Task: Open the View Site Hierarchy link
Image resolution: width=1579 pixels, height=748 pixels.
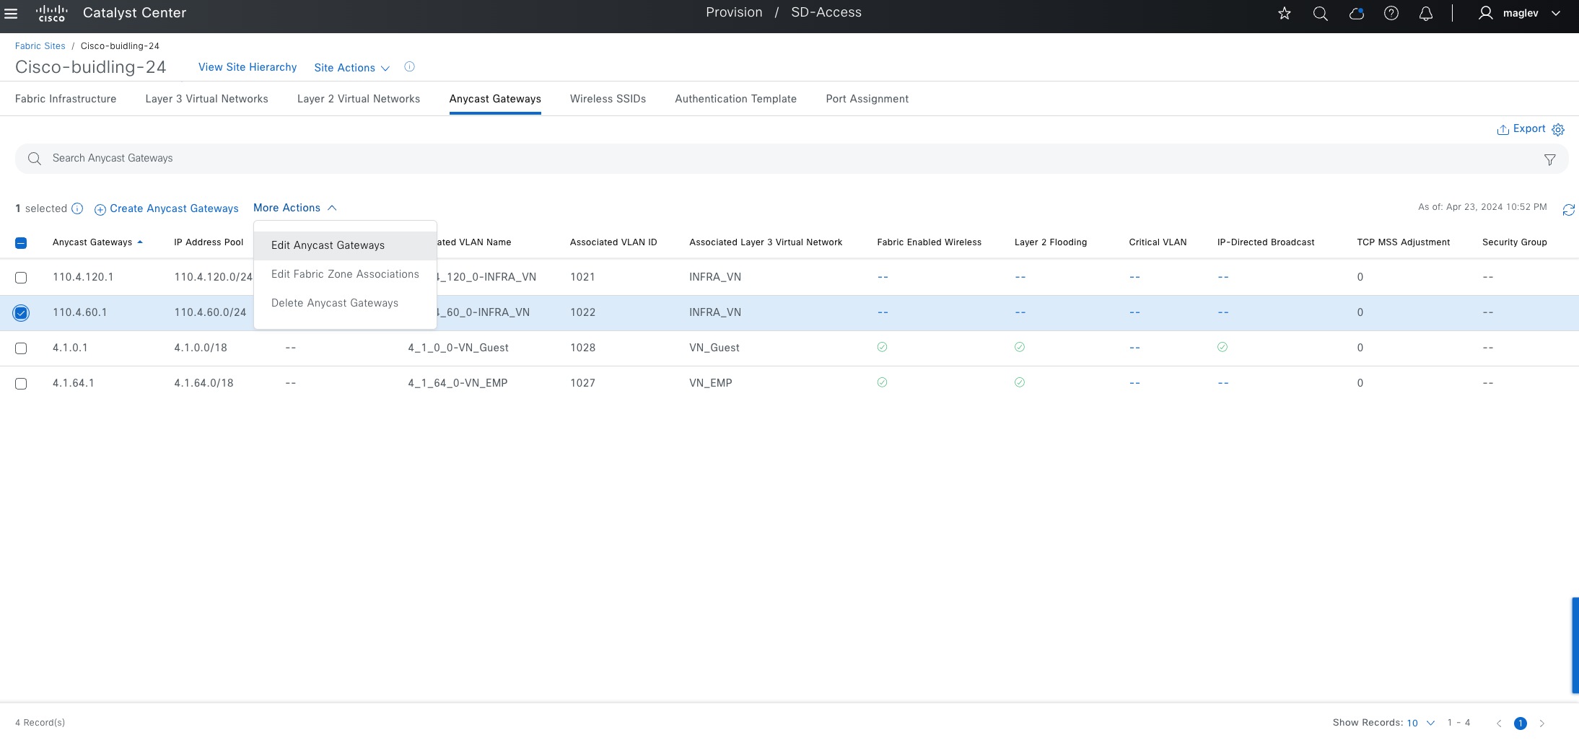Action: [x=248, y=67]
